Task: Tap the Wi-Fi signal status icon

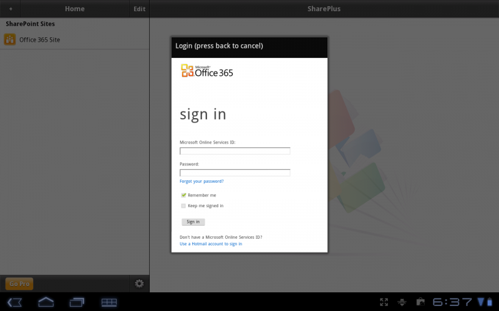Action: pos(481,302)
